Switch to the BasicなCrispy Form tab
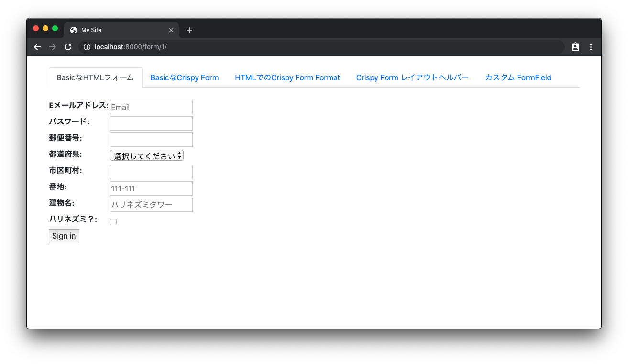628x364 pixels. coord(185,77)
